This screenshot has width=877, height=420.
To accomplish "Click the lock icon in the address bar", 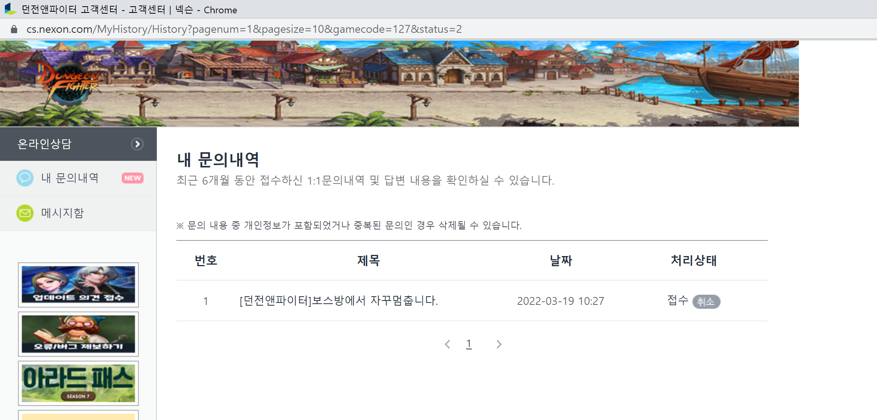I will tap(14, 29).
